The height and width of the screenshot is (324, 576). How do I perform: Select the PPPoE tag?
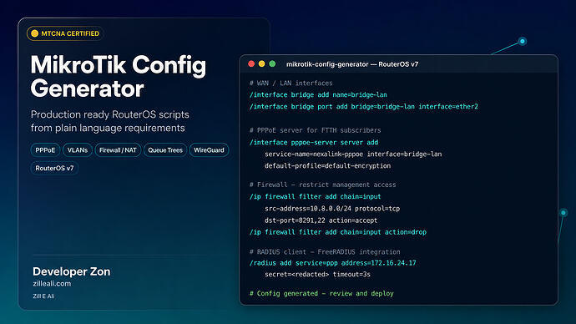[x=45, y=149]
